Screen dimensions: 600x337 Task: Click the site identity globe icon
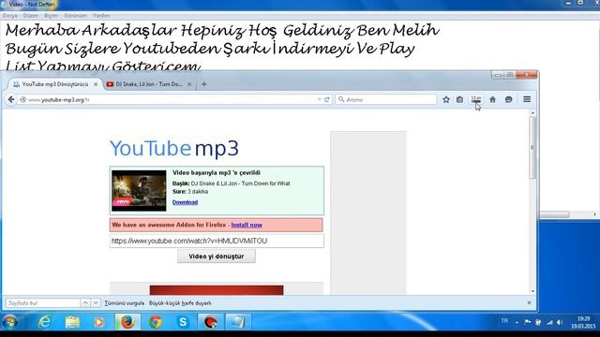[22, 100]
